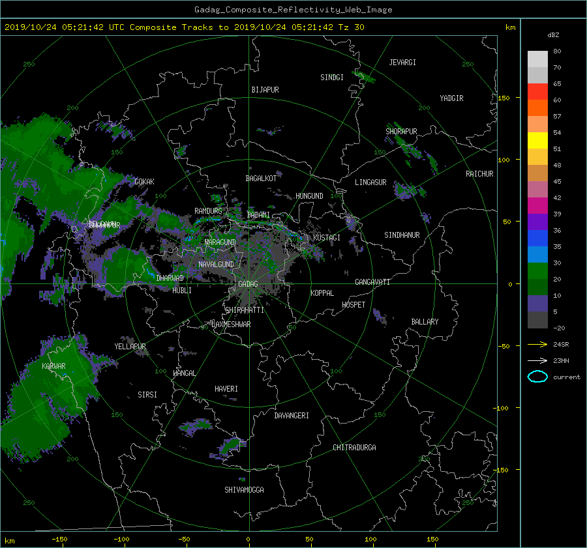Click the YADGIR city label

pyautogui.click(x=451, y=98)
